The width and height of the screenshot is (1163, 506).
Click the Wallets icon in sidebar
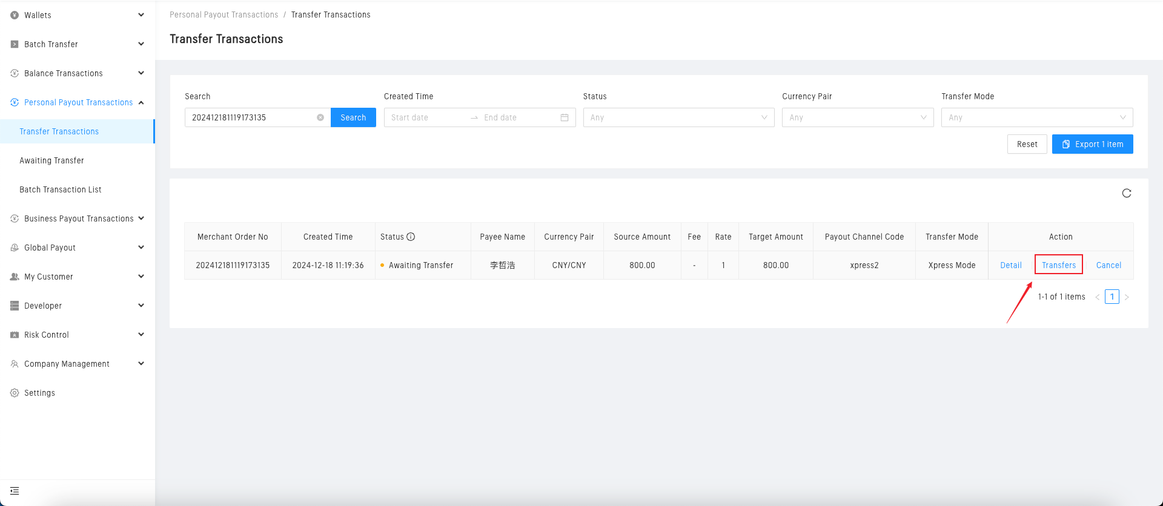[x=15, y=15]
